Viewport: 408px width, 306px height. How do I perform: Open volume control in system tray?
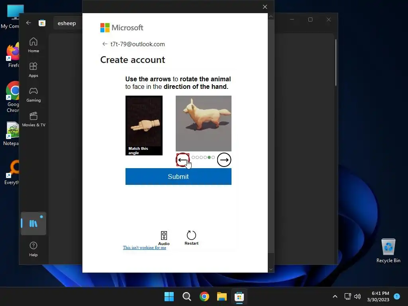pos(357,296)
